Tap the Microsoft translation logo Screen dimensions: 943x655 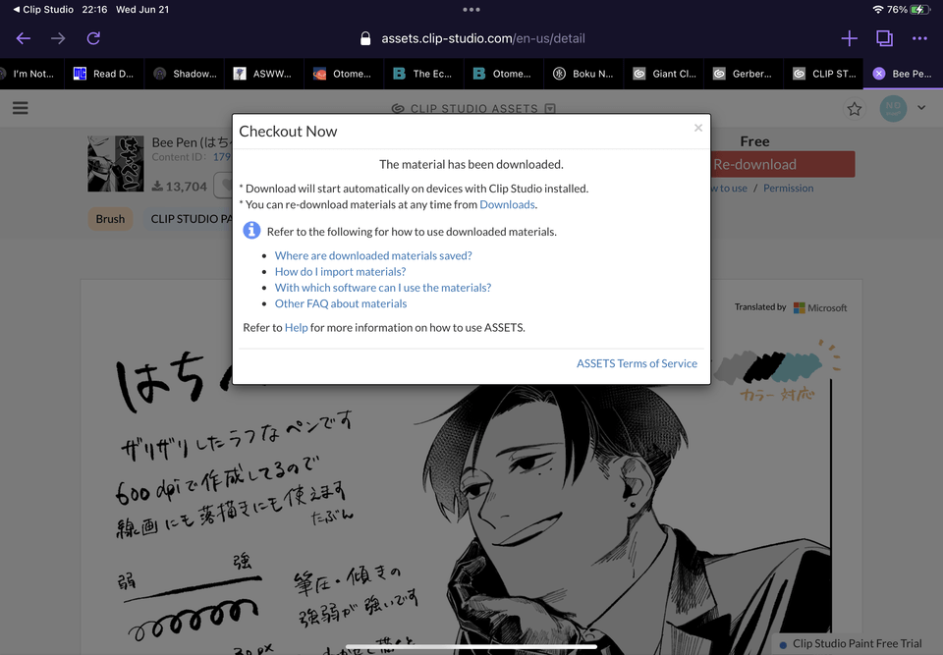click(x=820, y=308)
